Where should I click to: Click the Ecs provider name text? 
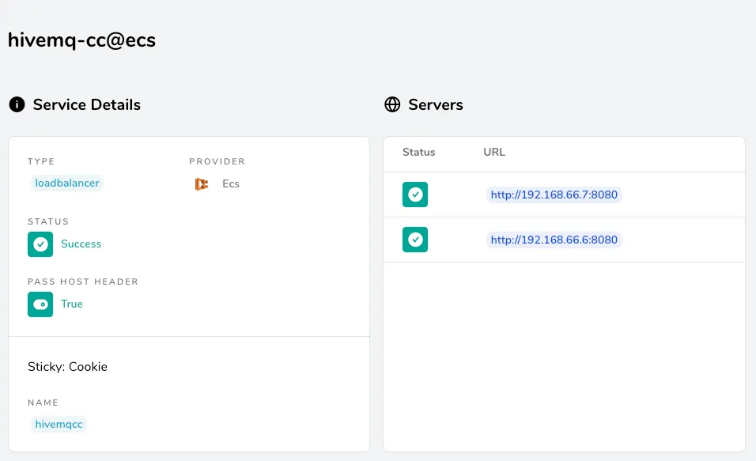coord(231,183)
